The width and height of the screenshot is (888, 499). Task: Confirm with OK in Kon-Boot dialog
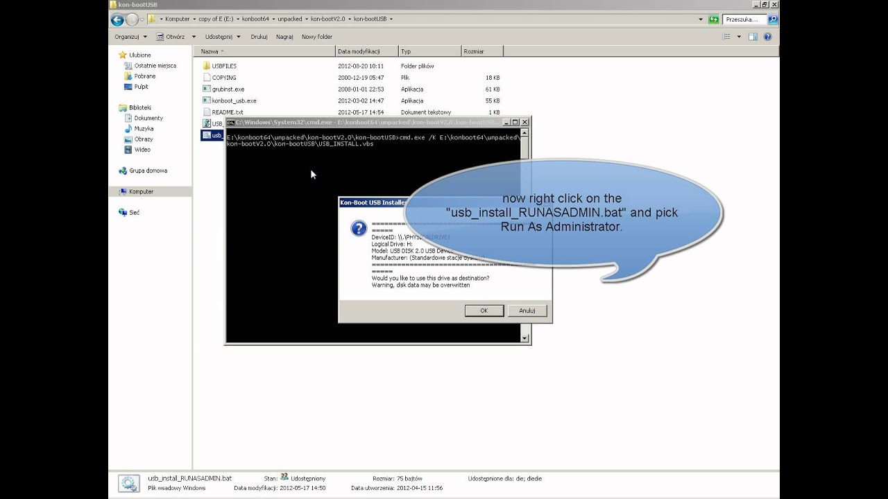484,310
